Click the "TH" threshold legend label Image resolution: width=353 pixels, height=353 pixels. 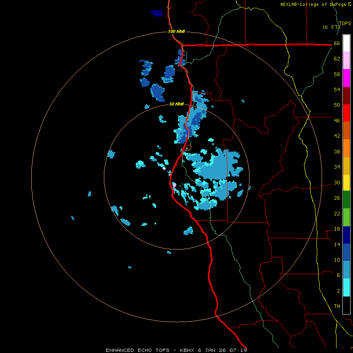pyautogui.click(x=337, y=306)
